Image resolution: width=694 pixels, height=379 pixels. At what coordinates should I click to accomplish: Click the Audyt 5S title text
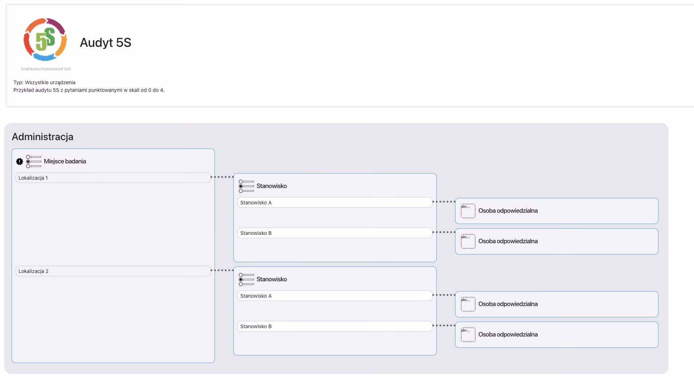coord(105,42)
